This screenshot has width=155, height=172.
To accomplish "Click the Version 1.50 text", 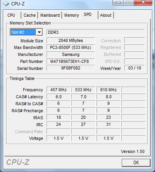I will [133, 151].
